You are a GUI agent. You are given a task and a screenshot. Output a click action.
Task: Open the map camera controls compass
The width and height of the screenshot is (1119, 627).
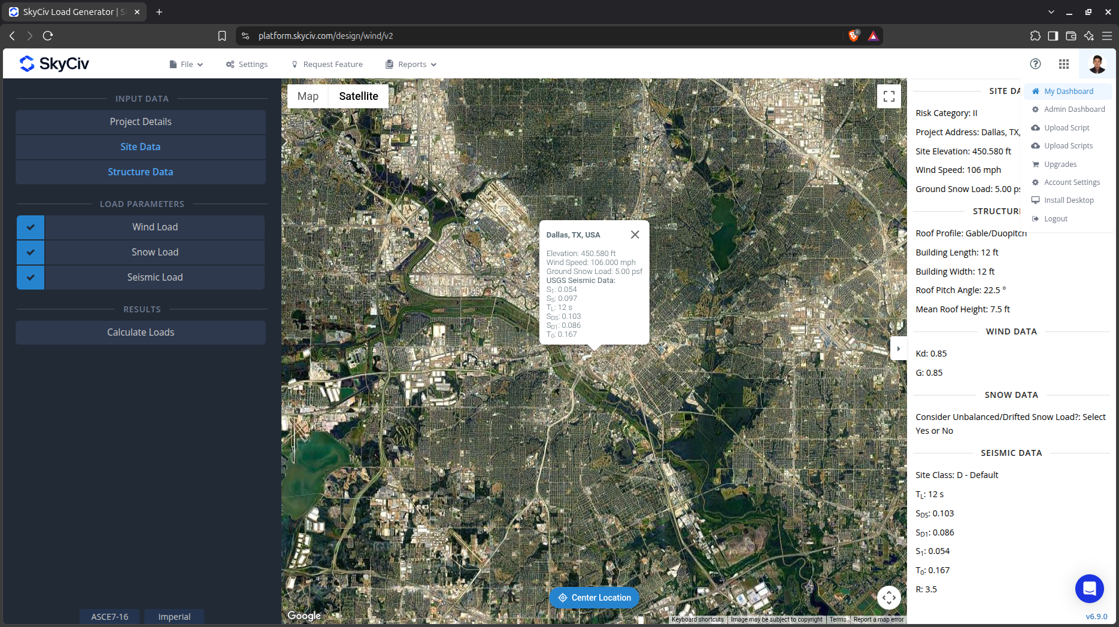click(889, 597)
